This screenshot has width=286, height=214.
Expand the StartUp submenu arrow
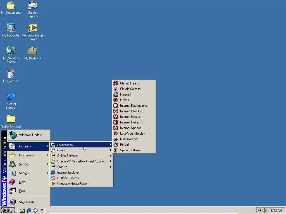(x=111, y=167)
